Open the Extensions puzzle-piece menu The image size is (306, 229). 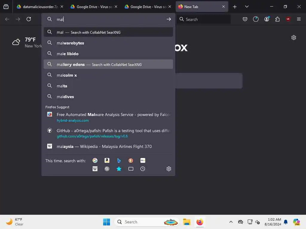point(277,19)
